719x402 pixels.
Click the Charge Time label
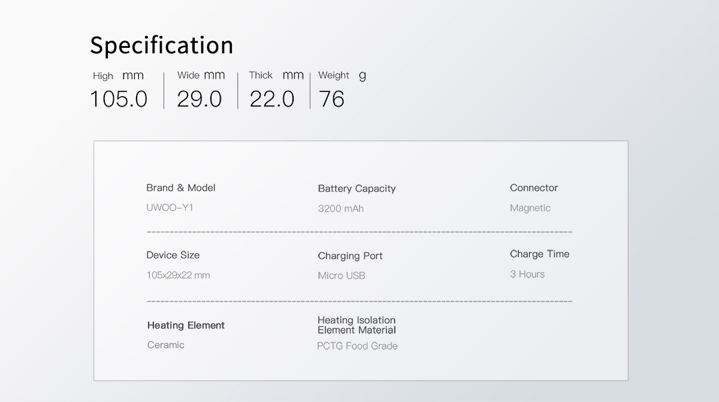tap(539, 254)
